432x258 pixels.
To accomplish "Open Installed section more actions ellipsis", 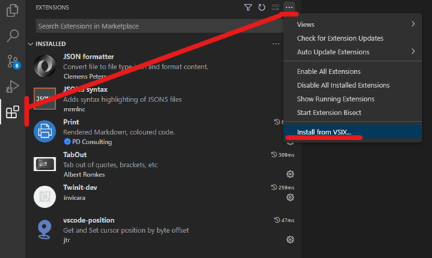I will [x=276, y=44].
